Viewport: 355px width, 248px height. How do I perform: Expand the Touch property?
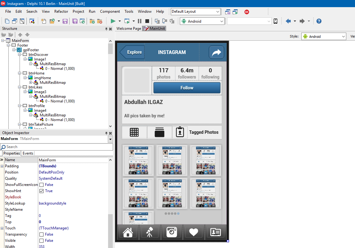2,228
